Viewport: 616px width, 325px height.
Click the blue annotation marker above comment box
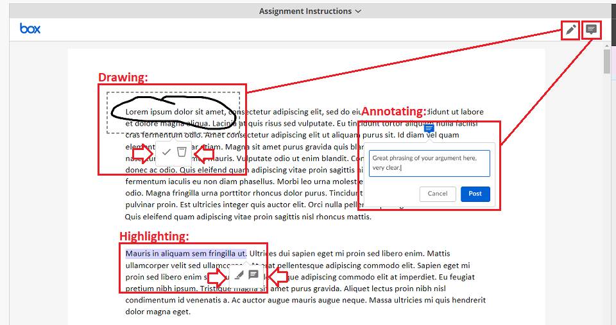click(429, 129)
